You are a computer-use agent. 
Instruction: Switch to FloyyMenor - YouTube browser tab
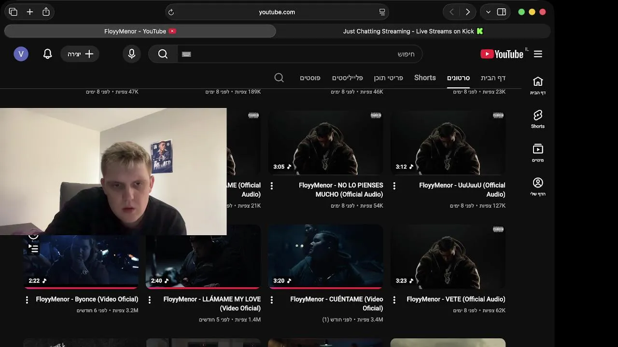coord(140,31)
